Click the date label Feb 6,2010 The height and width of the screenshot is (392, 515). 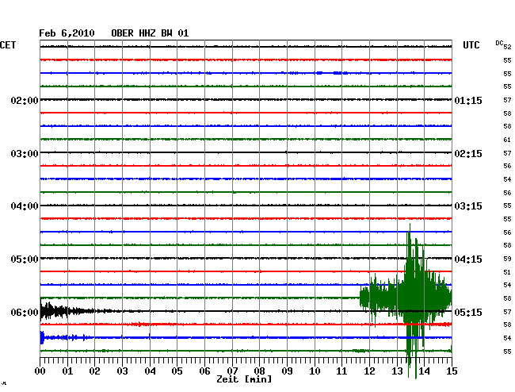pos(67,33)
